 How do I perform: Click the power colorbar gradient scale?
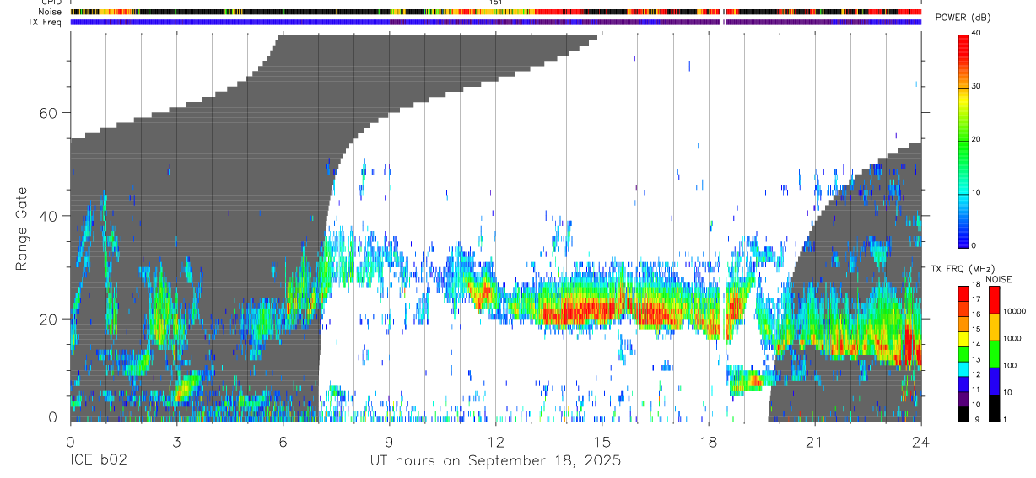pos(963,140)
